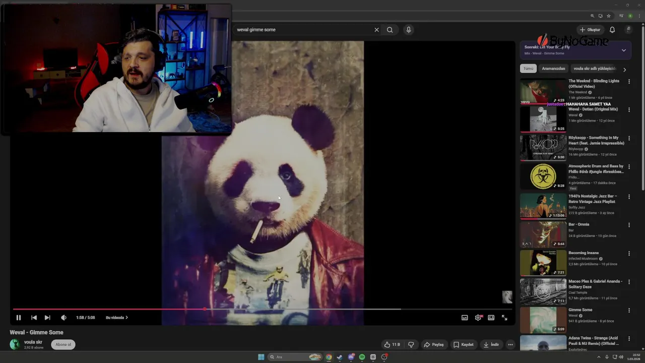Image resolution: width=645 pixels, height=363 pixels.
Task: Open options for Becoming Insane video
Action: 629,253
